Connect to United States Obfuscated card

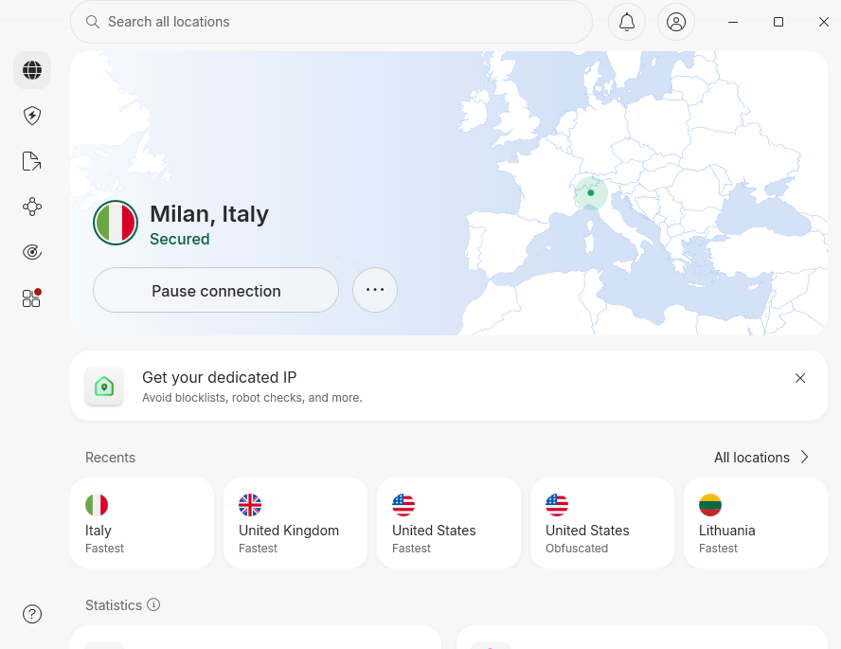tap(602, 523)
